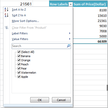The height and width of the screenshot is (108, 108).
Task: Expand the Label Filters submenu arrow
Action: point(70,33)
